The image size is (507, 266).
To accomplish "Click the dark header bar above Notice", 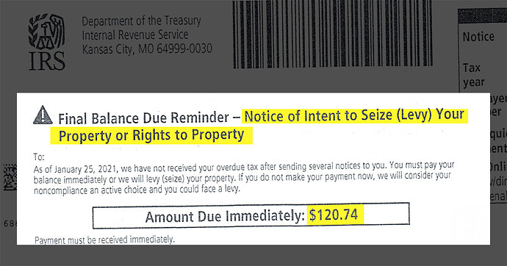I will [x=483, y=16].
